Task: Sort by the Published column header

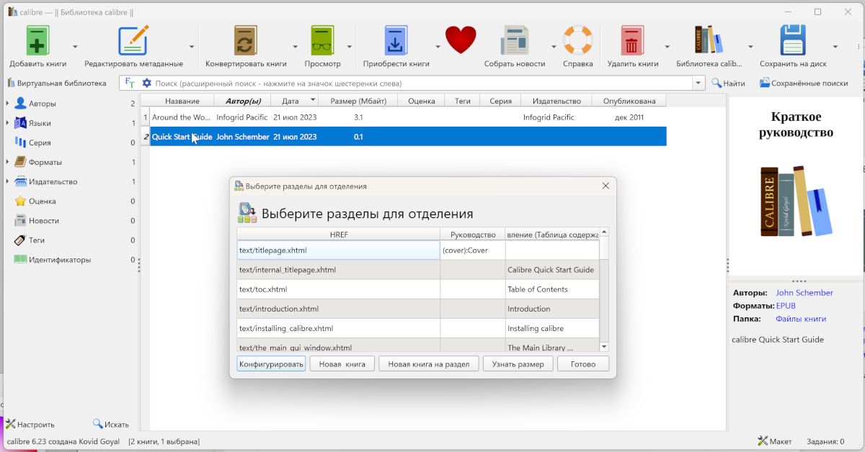Action: click(x=629, y=101)
